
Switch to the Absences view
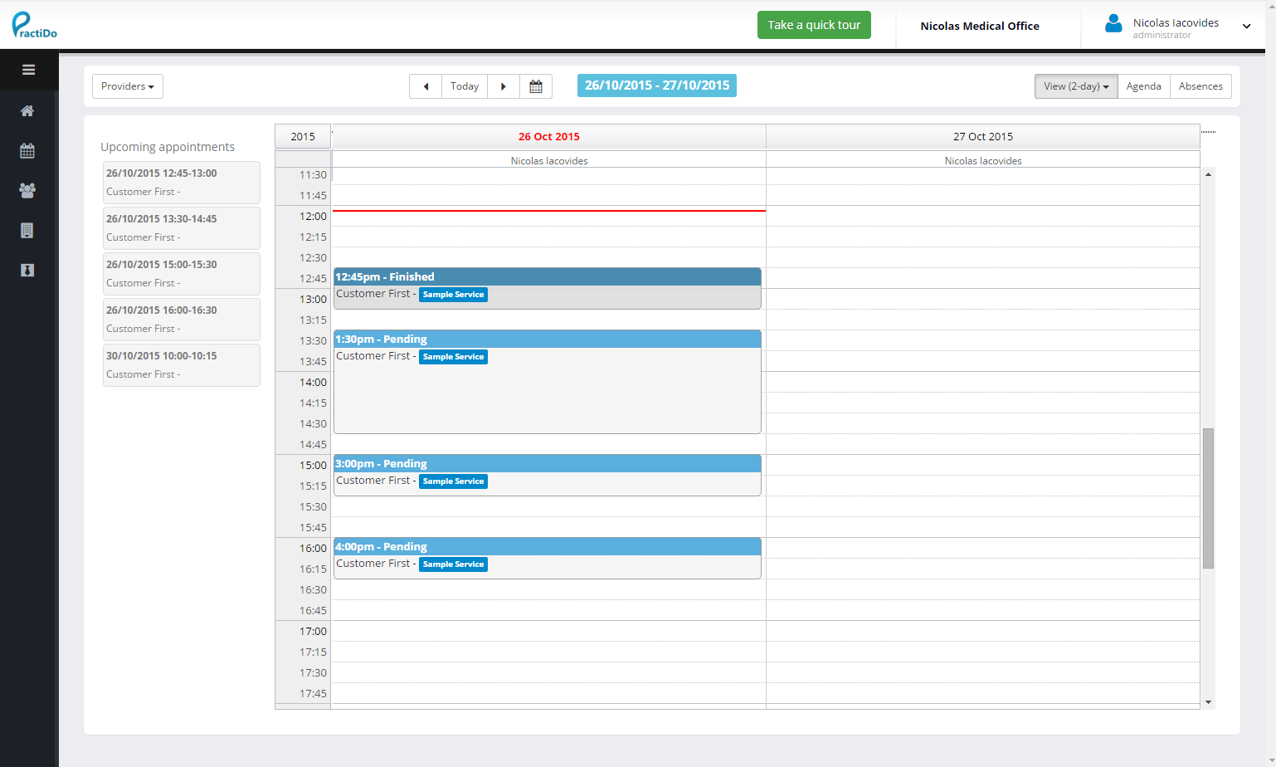point(1201,86)
